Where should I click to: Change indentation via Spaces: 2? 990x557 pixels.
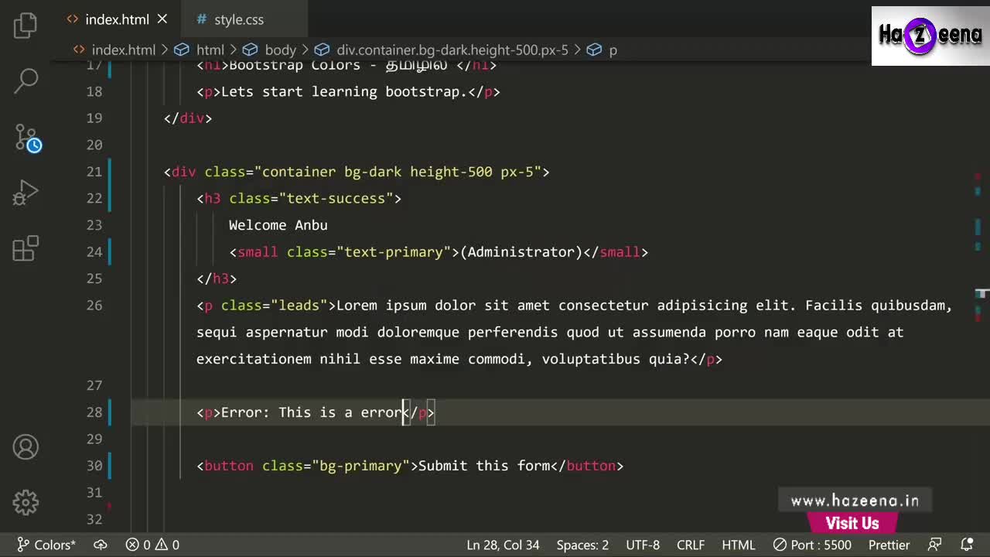tap(582, 545)
